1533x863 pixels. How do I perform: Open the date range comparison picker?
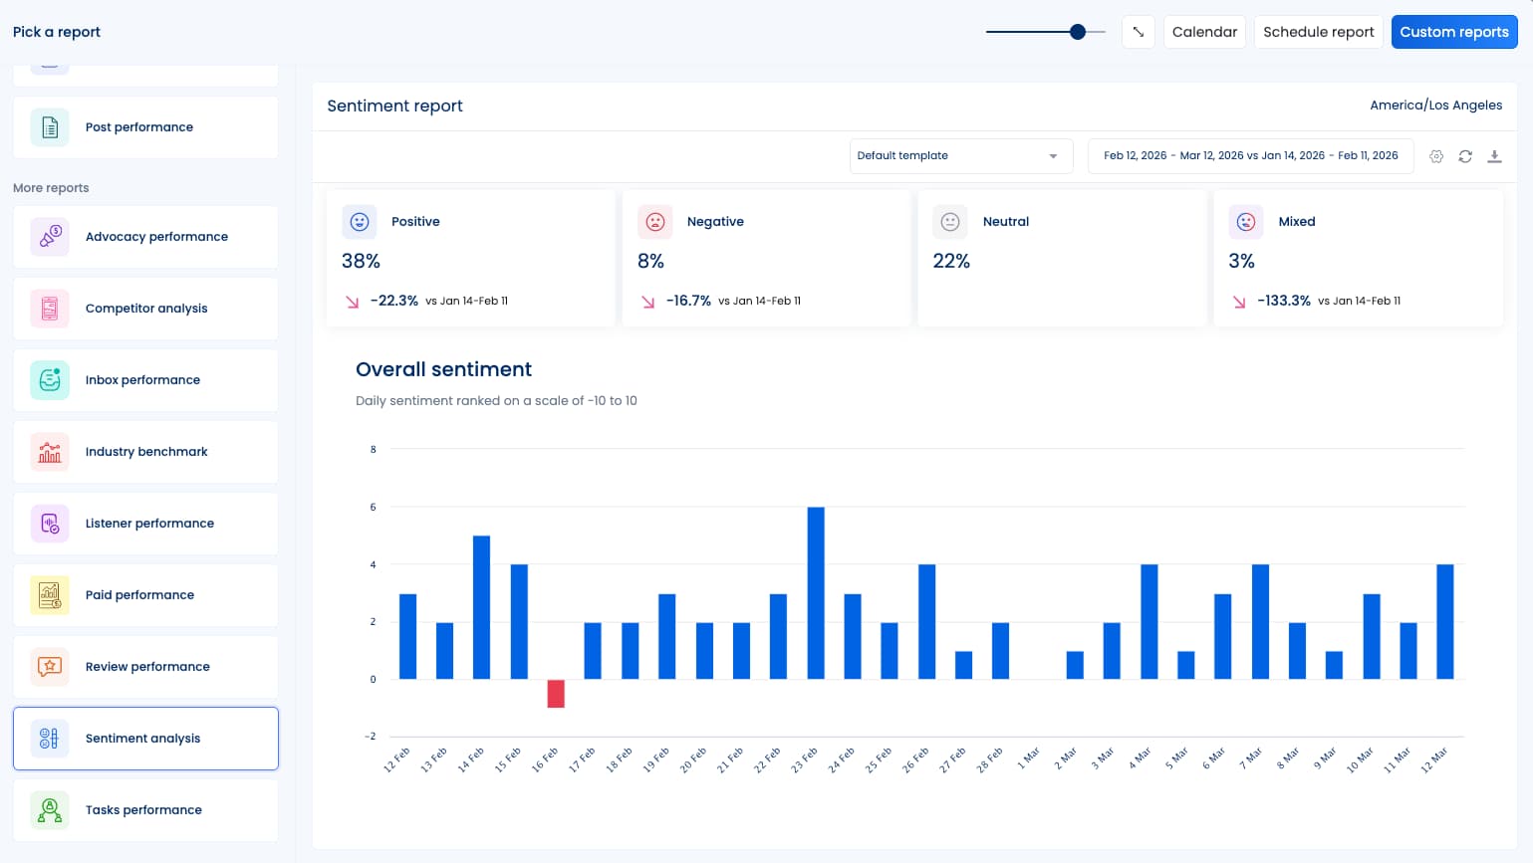point(1250,156)
